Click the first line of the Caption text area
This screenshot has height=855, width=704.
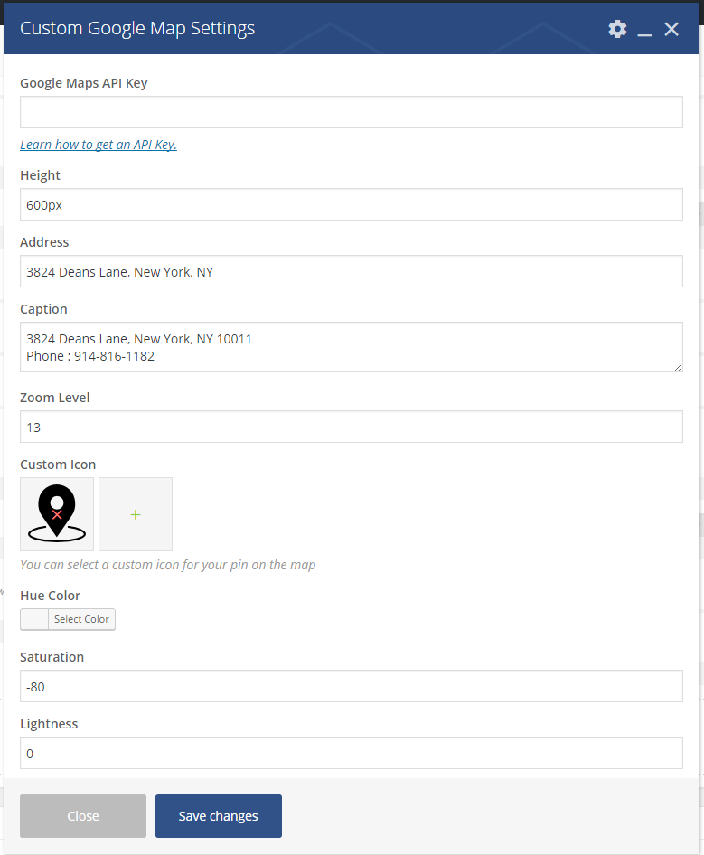click(x=139, y=339)
